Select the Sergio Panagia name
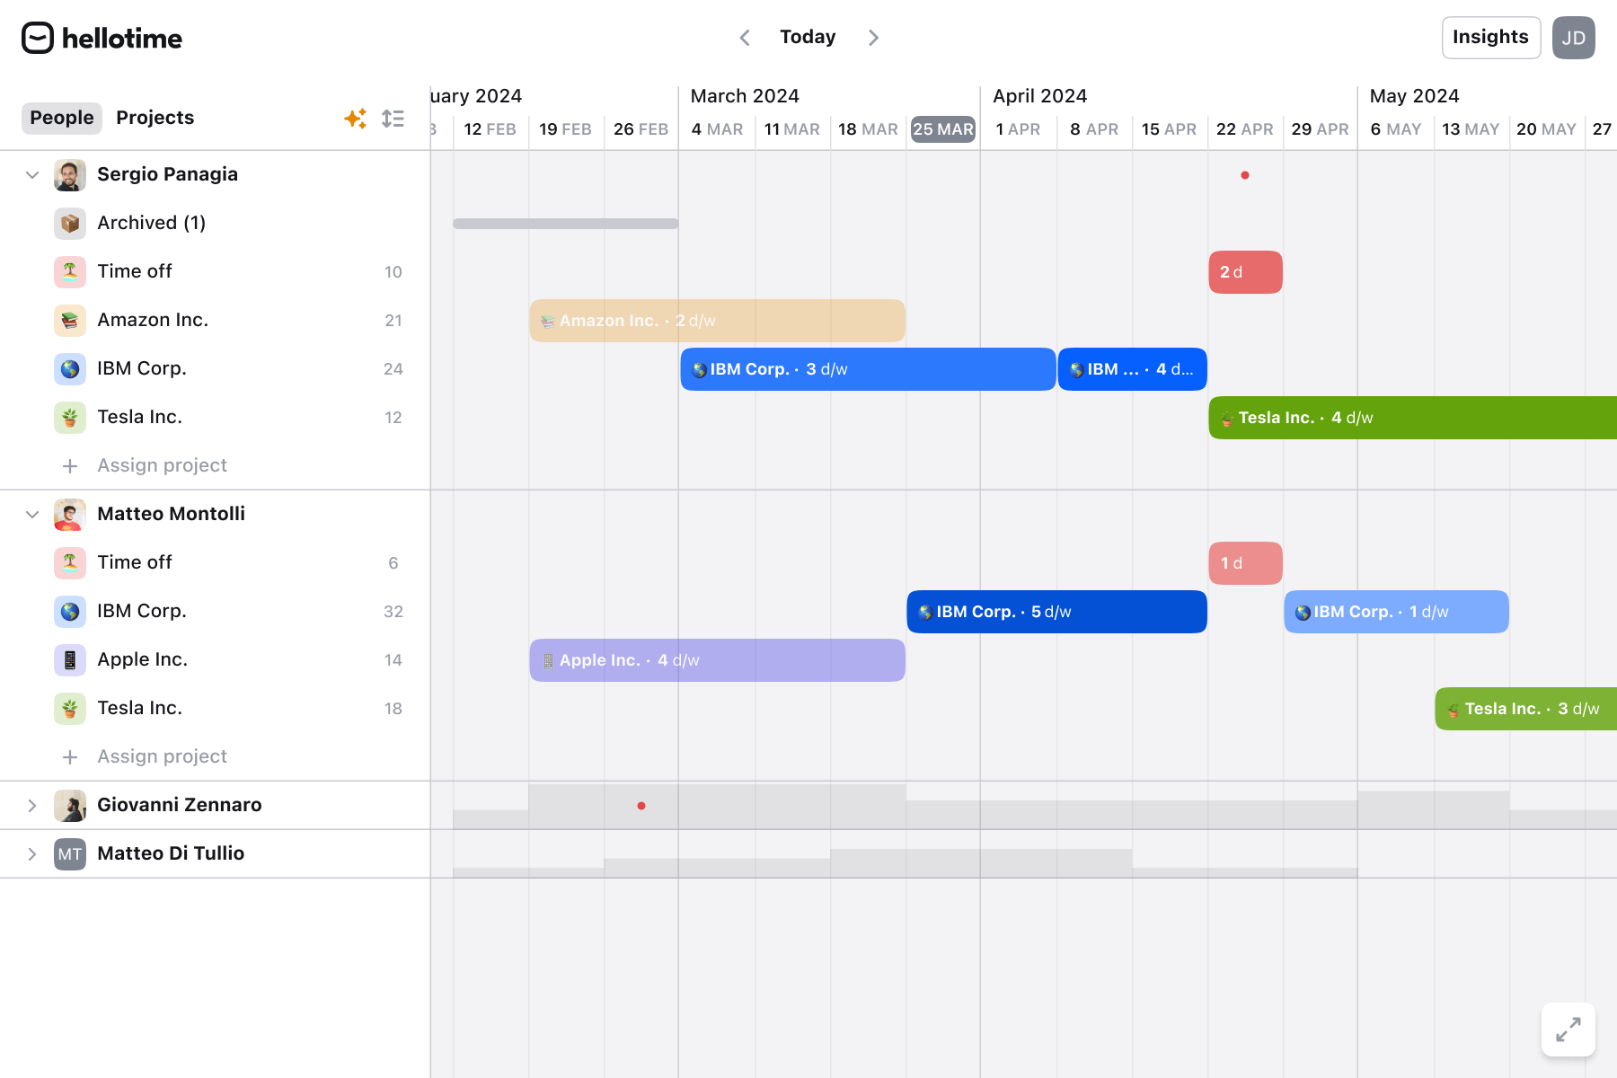Screen dimensions: 1617x1078 pyautogui.click(x=168, y=174)
